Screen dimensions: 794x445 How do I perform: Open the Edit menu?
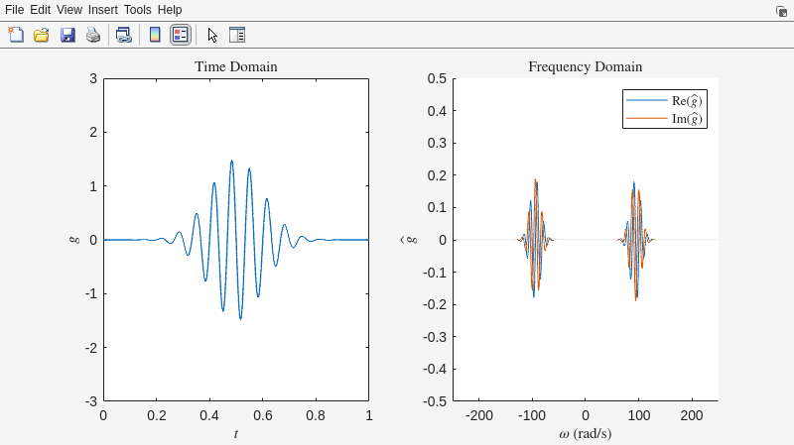(x=41, y=10)
